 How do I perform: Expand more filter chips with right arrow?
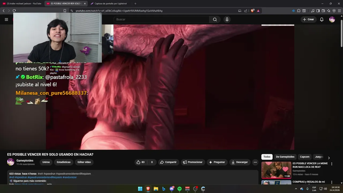[x=329, y=158]
